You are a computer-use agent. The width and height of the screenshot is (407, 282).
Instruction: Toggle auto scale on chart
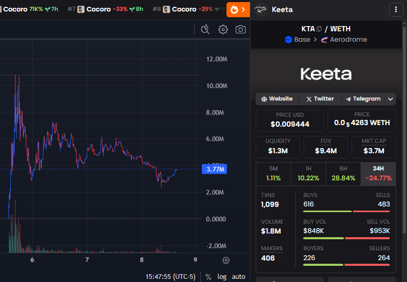[238, 277]
